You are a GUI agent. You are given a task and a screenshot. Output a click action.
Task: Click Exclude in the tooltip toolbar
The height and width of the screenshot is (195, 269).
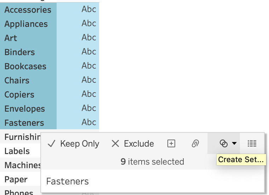coord(133,144)
